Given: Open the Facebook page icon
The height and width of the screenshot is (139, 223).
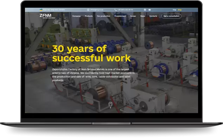Looking at the screenshot, I should coord(145,10).
